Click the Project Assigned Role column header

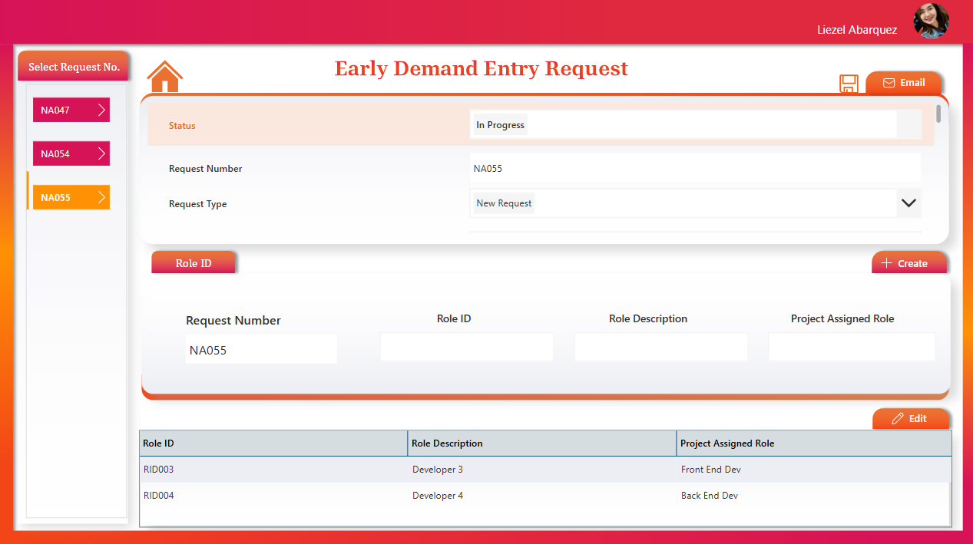(812, 443)
